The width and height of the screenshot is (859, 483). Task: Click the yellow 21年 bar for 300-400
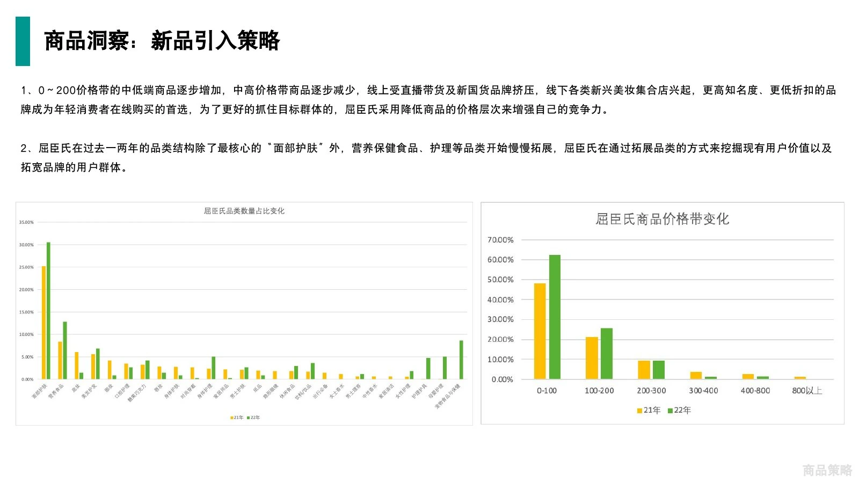click(x=696, y=376)
